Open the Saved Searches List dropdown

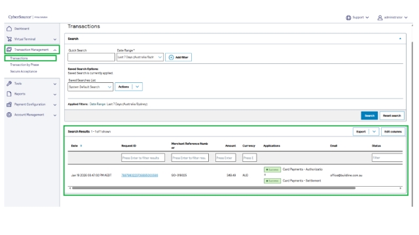point(90,87)
